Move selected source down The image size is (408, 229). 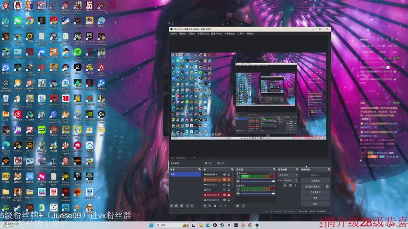click(225, 206)
